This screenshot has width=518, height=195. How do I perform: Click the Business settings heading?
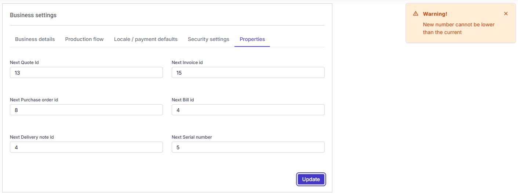click(x=33, y=15)
